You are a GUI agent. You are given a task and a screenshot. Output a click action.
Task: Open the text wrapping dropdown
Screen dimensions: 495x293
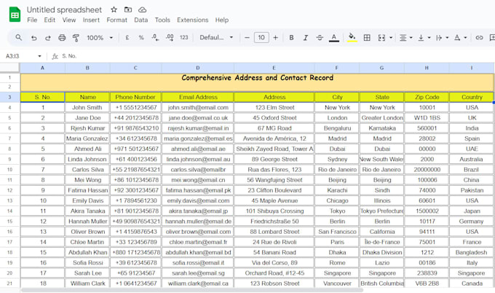tap(442, 38)
